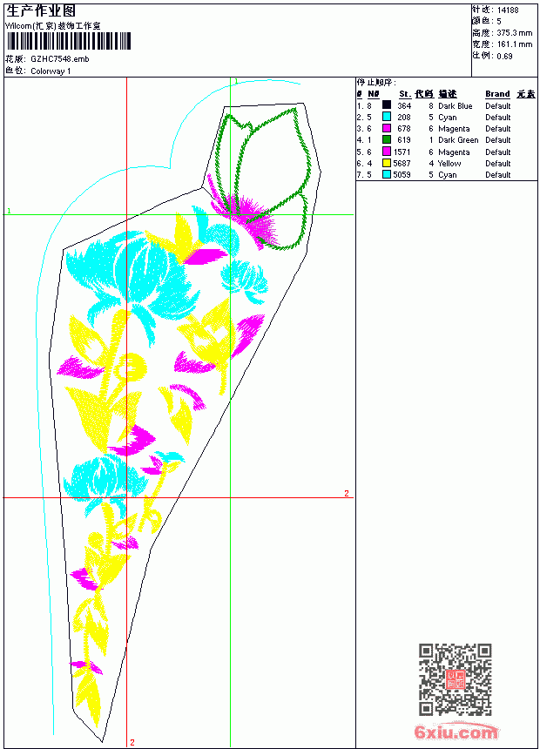Image resolution: width=540 pixels, height=749 pixels.
Task: Click the barcode under the studio name
Action: click(x=69, y=41)
